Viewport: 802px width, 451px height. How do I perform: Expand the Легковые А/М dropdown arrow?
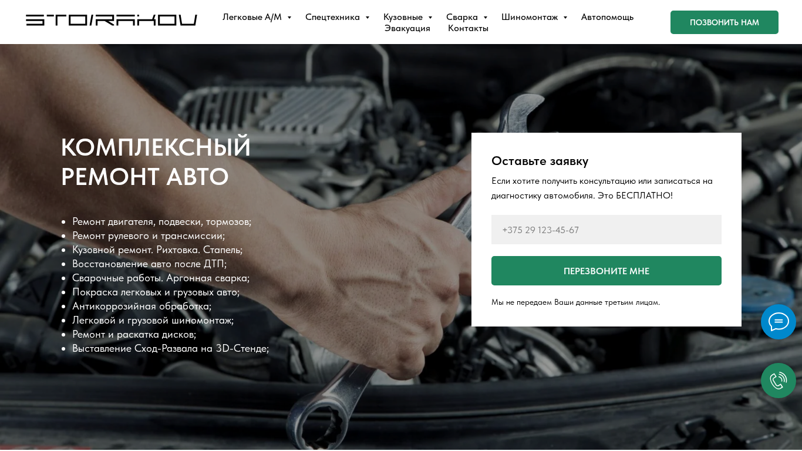289,18
